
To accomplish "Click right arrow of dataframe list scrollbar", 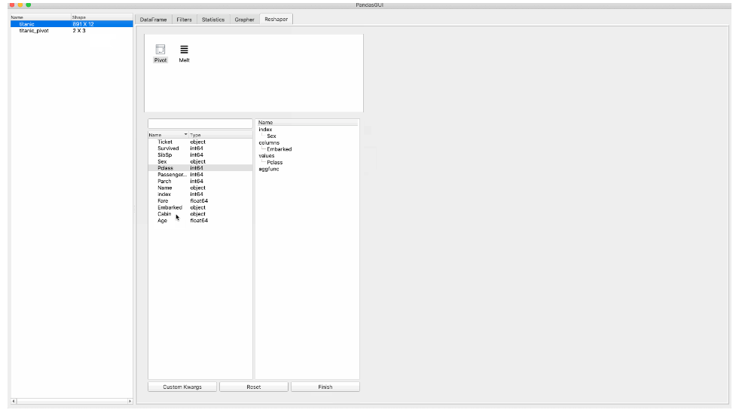I will 130,401.
